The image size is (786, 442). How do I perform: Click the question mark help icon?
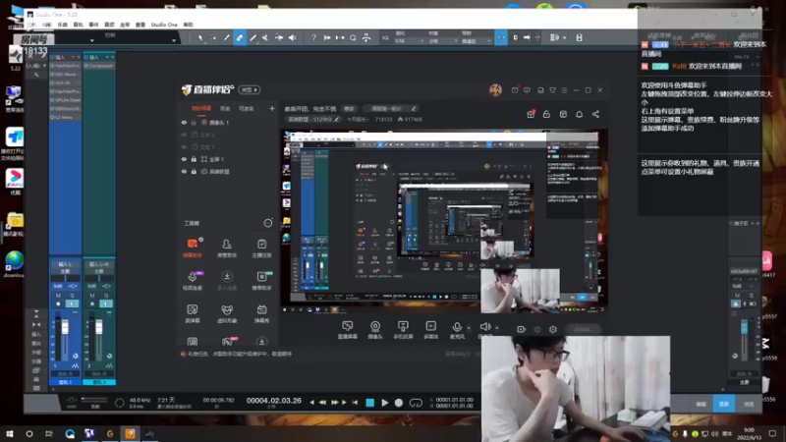click(313, 37)
